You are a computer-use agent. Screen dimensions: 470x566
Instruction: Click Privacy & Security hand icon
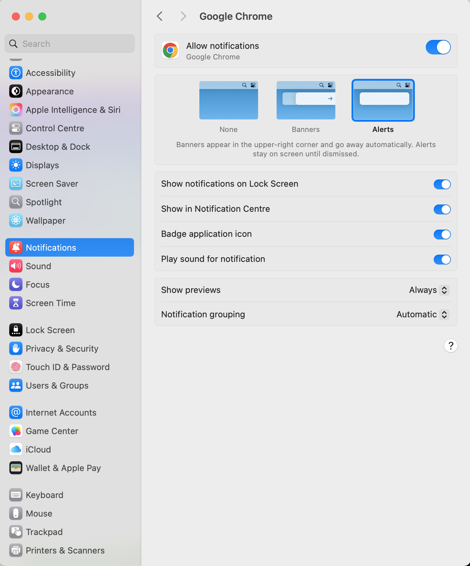pyautogui.click(x=16, y=349)
